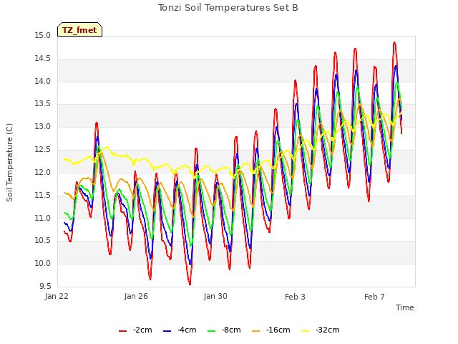Viewport: 458px width, 344px height.
Task: Click the 14.5 y-axis tick label
Action: 43,59
